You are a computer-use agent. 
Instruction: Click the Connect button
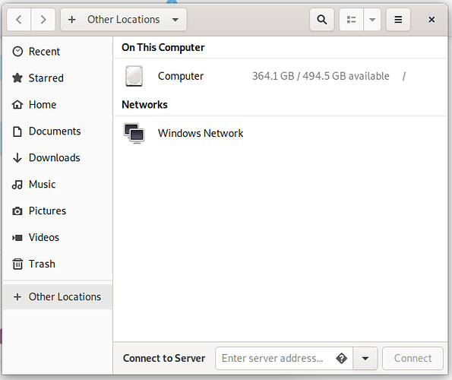click(412, 359)
